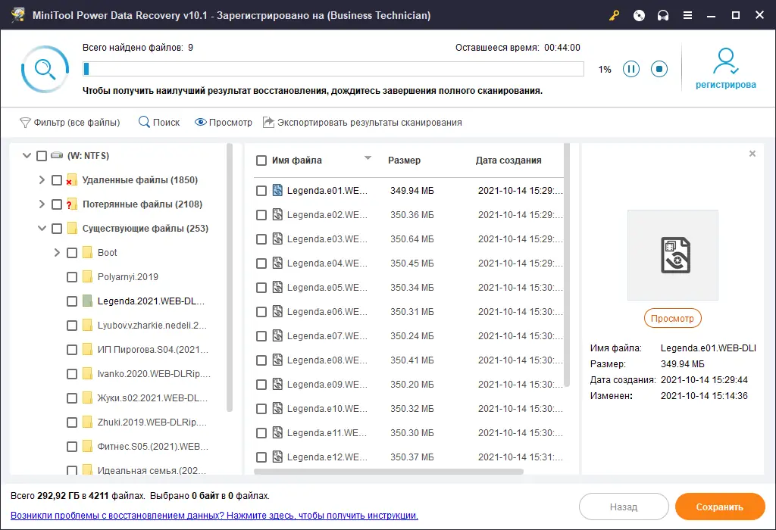Click the Legenda.e09 video file icon

click(x=277, y=384)
